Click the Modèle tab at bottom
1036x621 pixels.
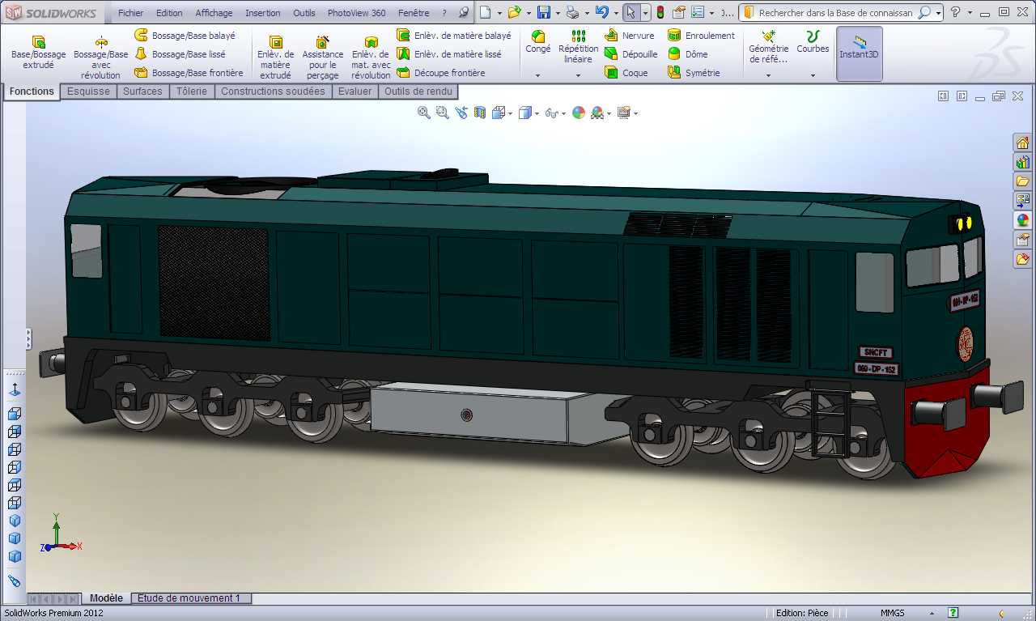107,598
